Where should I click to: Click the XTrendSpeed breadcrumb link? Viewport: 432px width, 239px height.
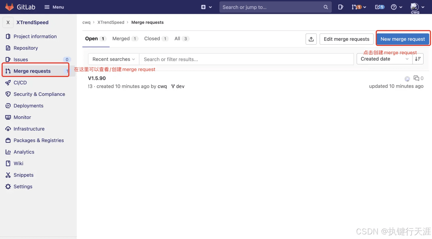(111, 22)
